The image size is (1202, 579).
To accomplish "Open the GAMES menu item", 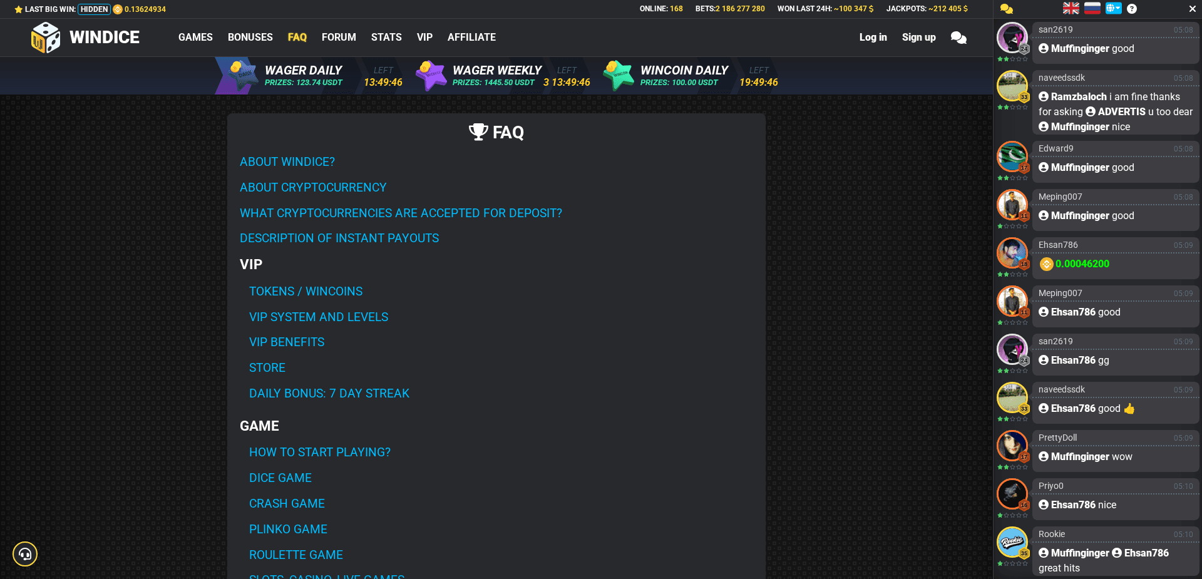I will coord(195,37).
